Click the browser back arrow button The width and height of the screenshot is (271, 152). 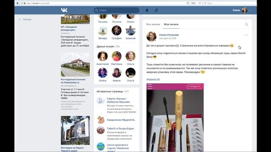(18, 3)
